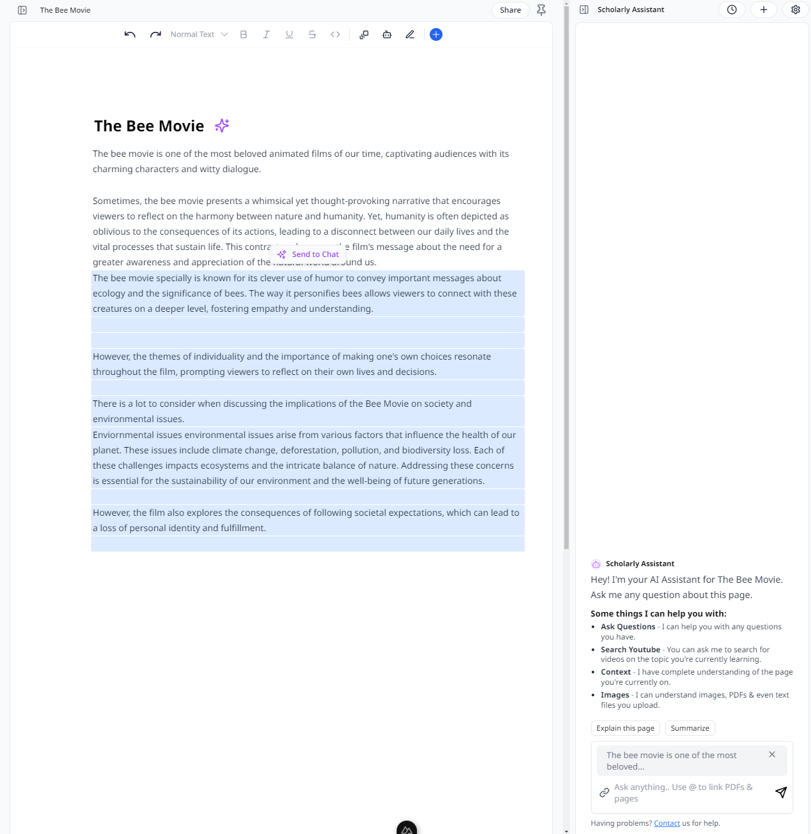This screenshot has width=811, height=834.
Task: Click the document vertical scrollbar
Action: 566,277
